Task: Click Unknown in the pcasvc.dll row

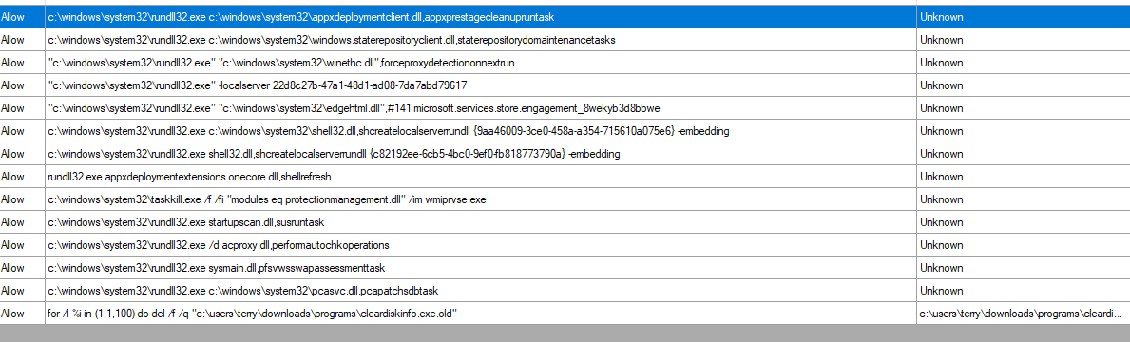Action: (x=941, y=291)
